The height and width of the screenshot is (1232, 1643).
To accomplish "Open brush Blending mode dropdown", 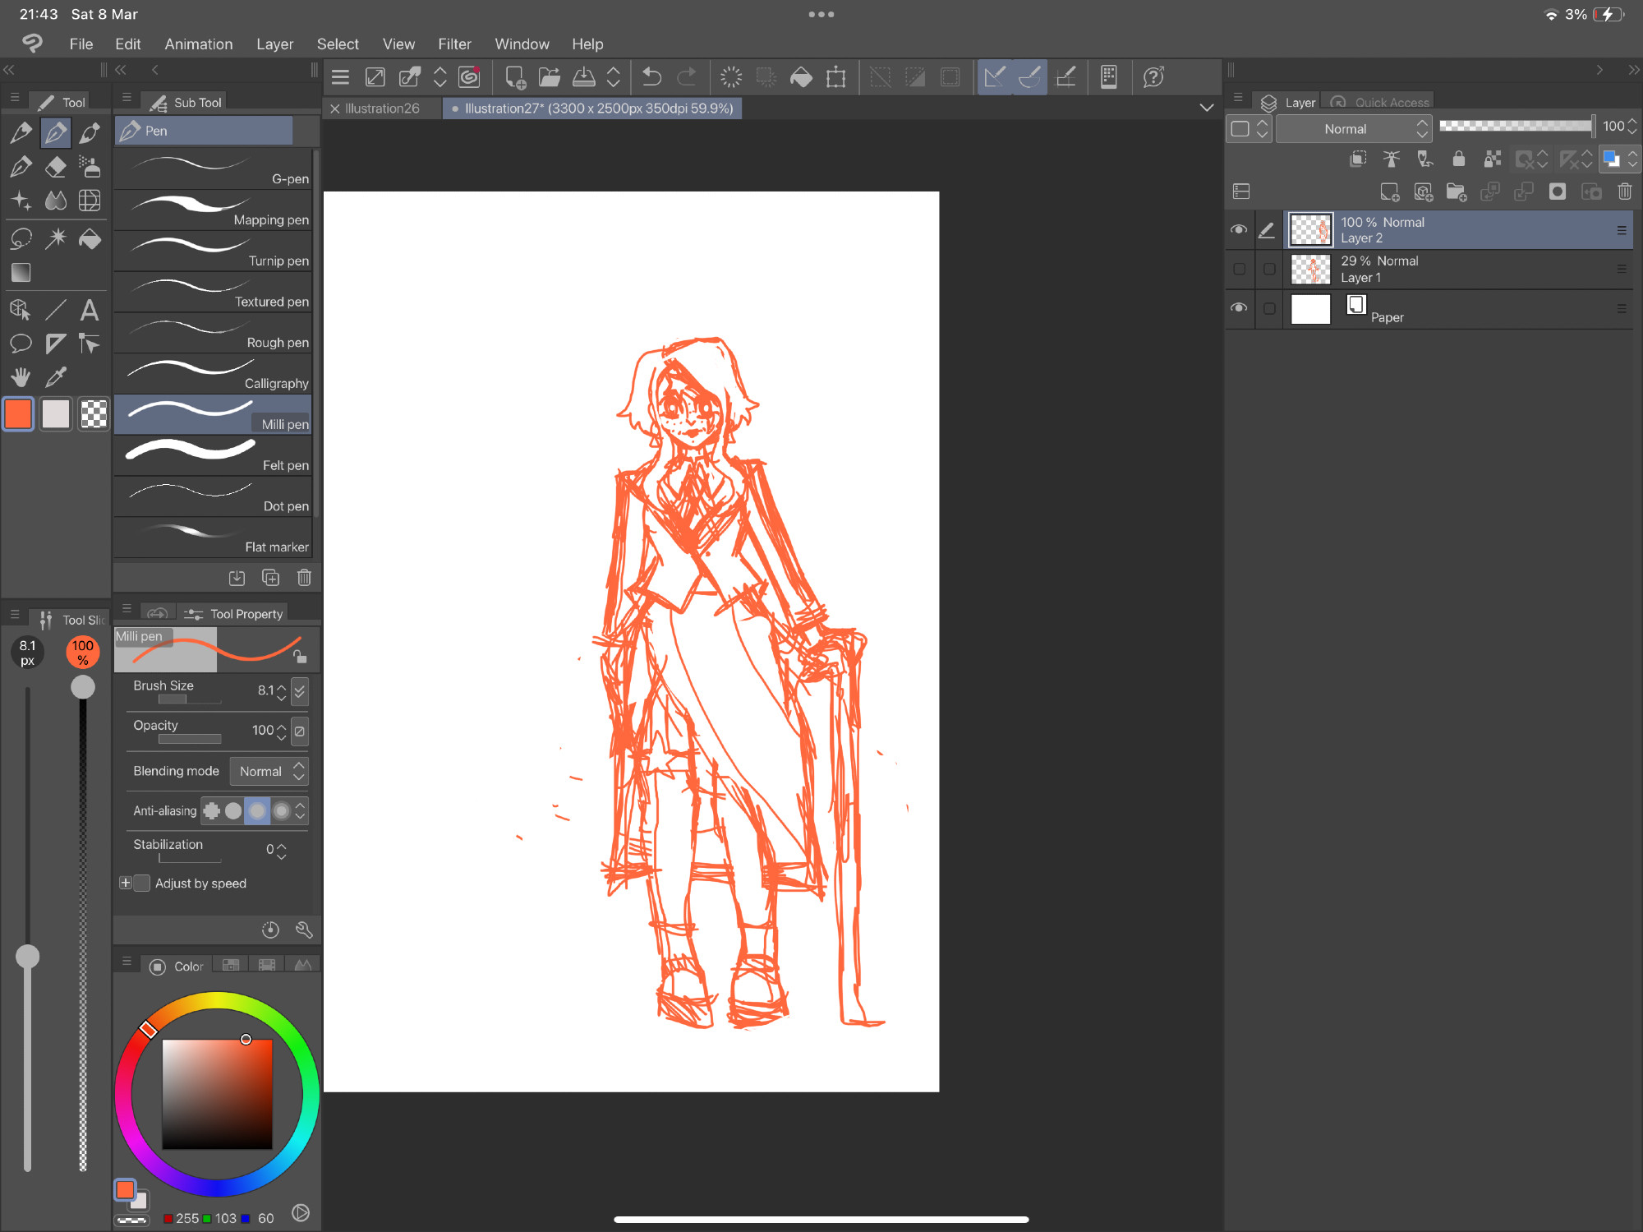I will pos(269,771).
